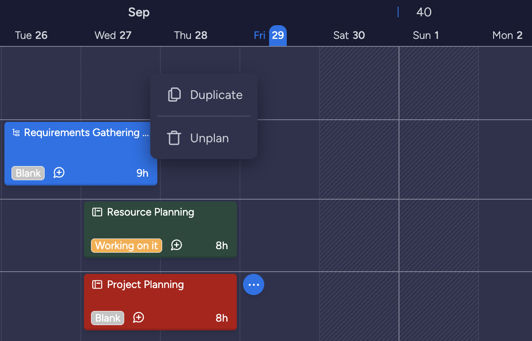Image resolution: width=532 pixels, height=341 pixels.
Task: Click the Unplan trash icon
Action: pyautogui.click(x=174, y=138)
